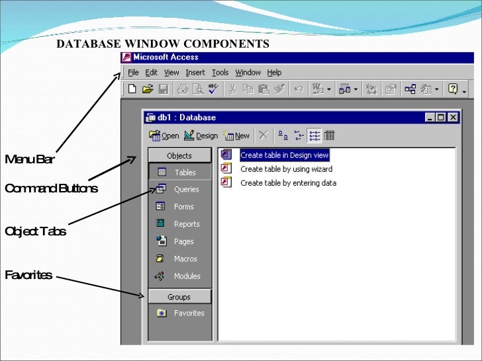The image size is (482, 361).
Task: Select 'Create table by using wizard'
Action: (x=286, y=169)
